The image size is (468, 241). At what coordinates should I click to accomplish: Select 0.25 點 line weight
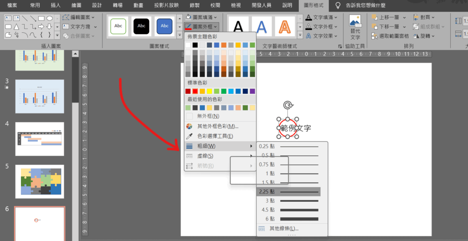288,146
